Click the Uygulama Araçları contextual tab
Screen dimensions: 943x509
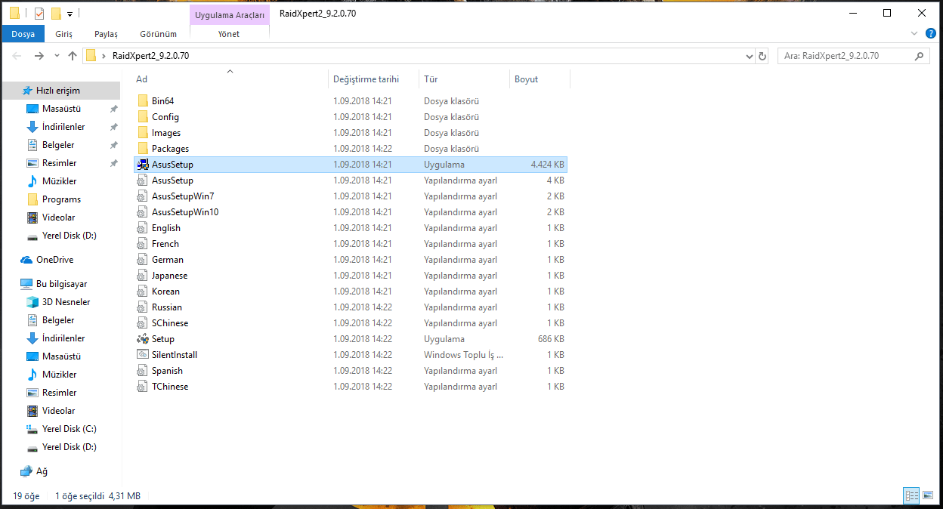point(230,14)
